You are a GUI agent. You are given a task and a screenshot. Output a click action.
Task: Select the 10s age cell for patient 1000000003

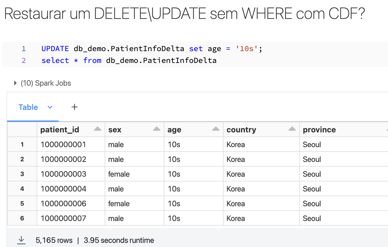click(x=194, y=174)
